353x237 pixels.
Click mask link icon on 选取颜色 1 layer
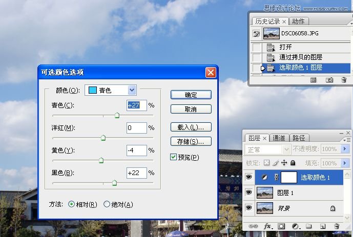277,178
